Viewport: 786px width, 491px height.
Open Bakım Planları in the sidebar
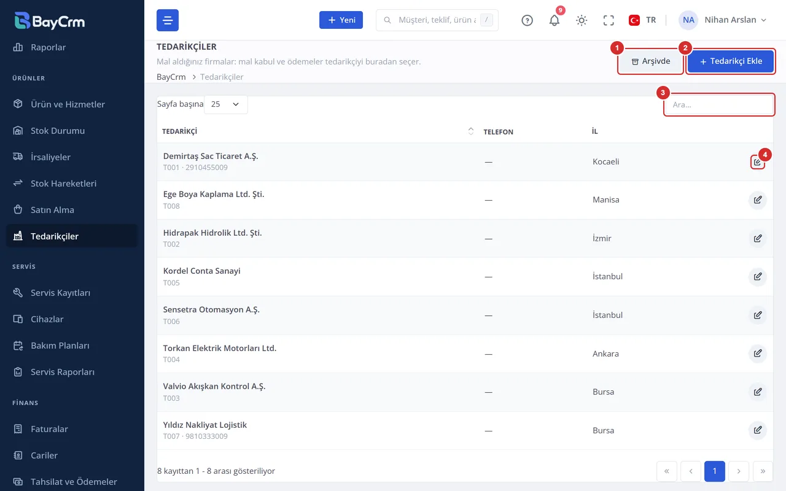pyautogui.click(x=72, y=346)
